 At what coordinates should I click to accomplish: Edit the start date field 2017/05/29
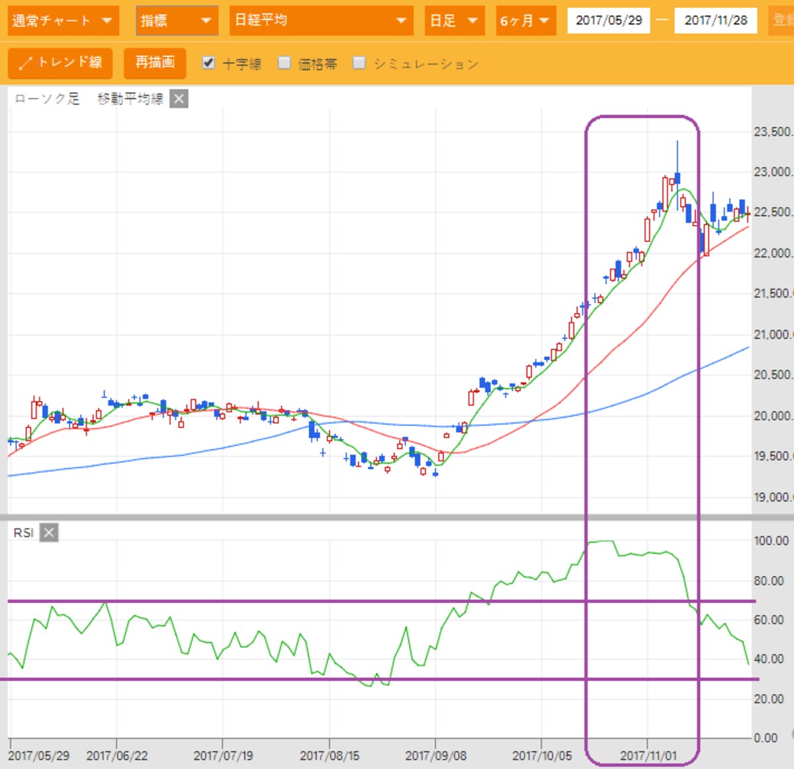[x=609, y=20]
